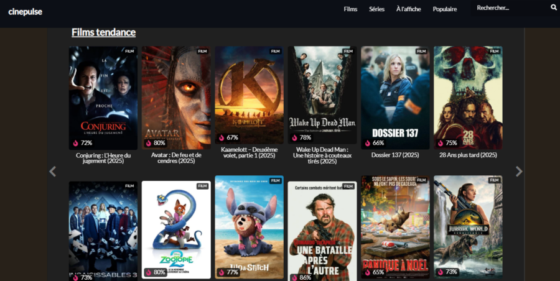Open the Wake Up Dead Man poster
This screenshot has width=560, height=281.
tap(322, 95)
